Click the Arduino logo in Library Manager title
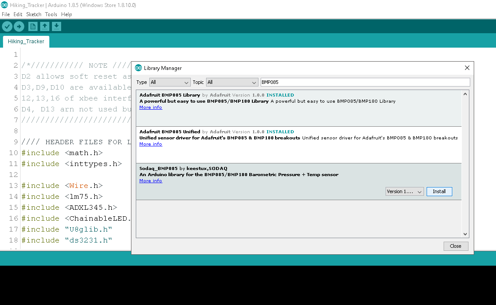 [x=138, y=68]
